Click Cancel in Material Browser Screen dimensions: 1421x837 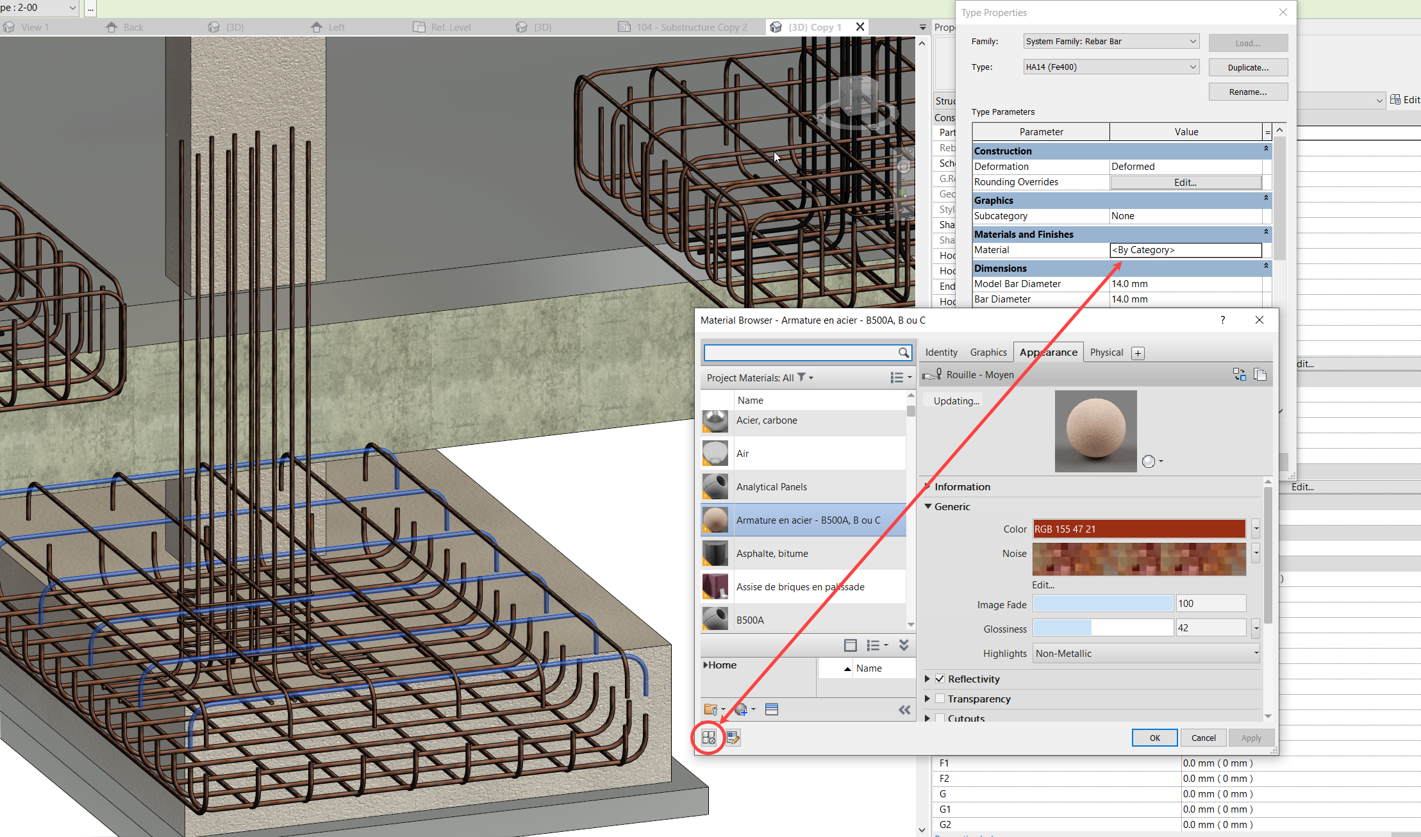(1203, 738)
